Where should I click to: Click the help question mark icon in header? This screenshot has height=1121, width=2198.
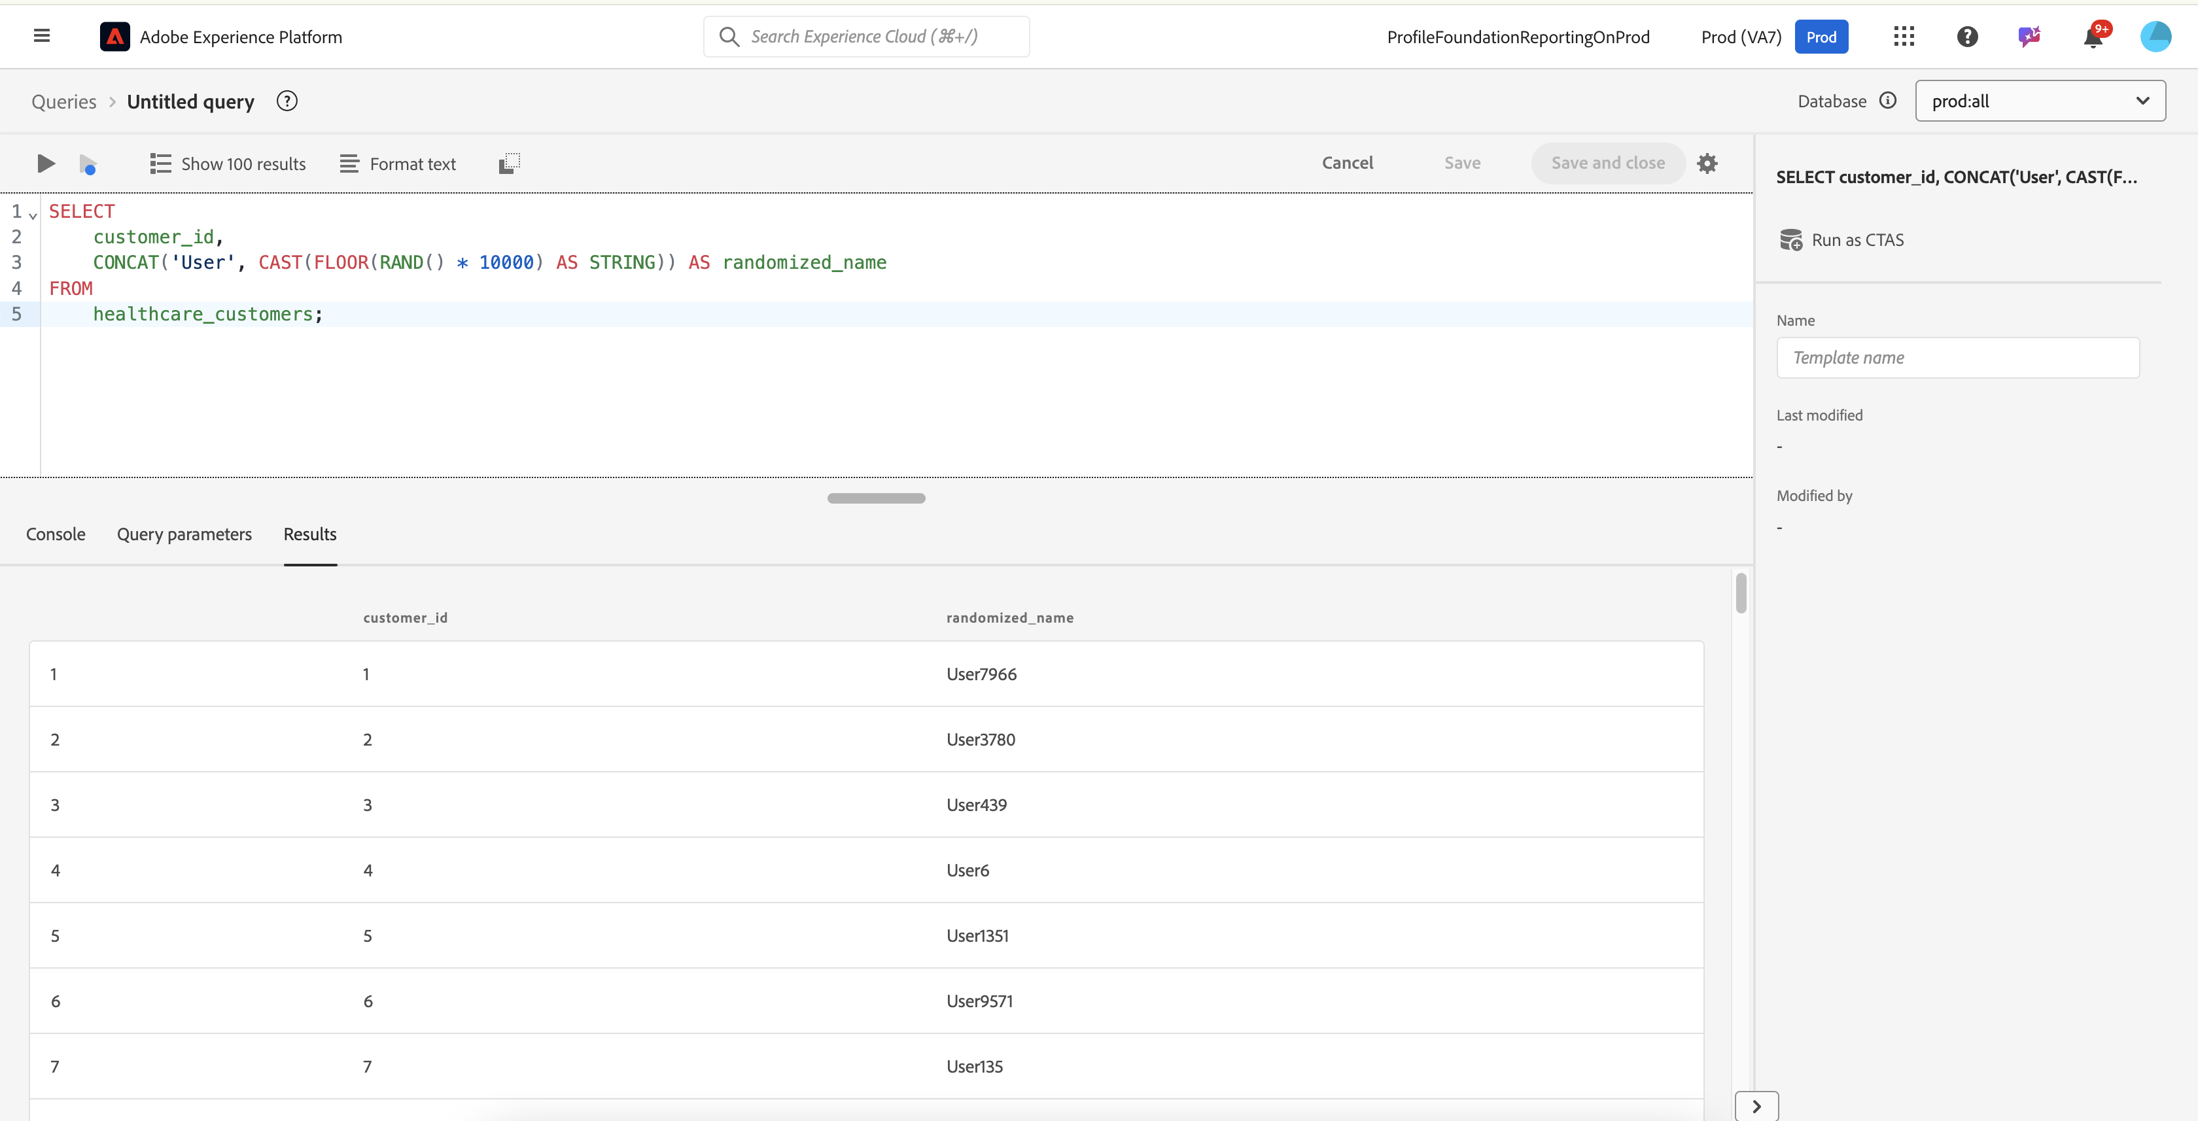(1967, 37)
